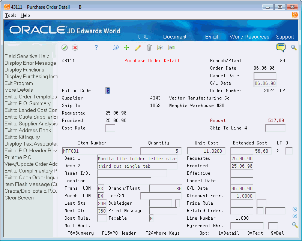Click the Effective date field
302x241 pixels.
(x=242, y=173)
